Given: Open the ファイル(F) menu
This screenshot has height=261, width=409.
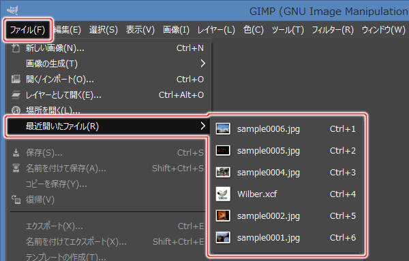Looking at the screenshot, I should tap(27, 30).
